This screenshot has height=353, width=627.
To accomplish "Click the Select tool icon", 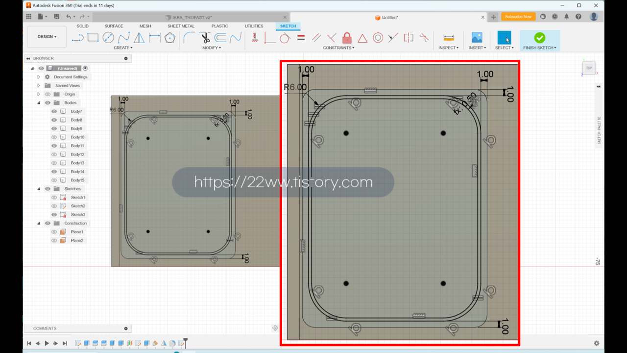I will click(x=504, y=38).
